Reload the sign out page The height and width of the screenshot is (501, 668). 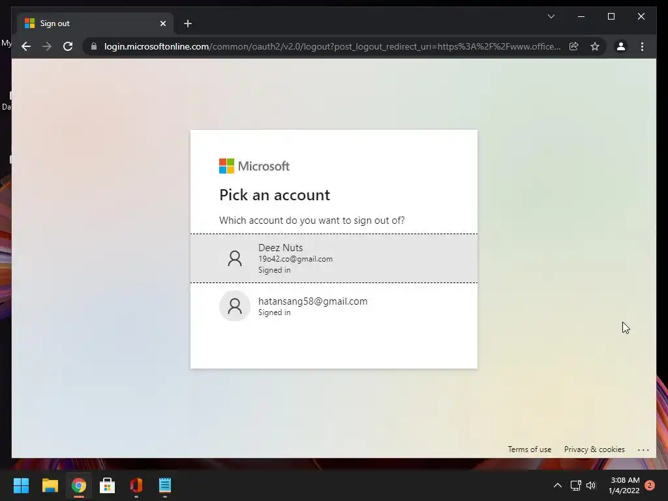point(68,46)
